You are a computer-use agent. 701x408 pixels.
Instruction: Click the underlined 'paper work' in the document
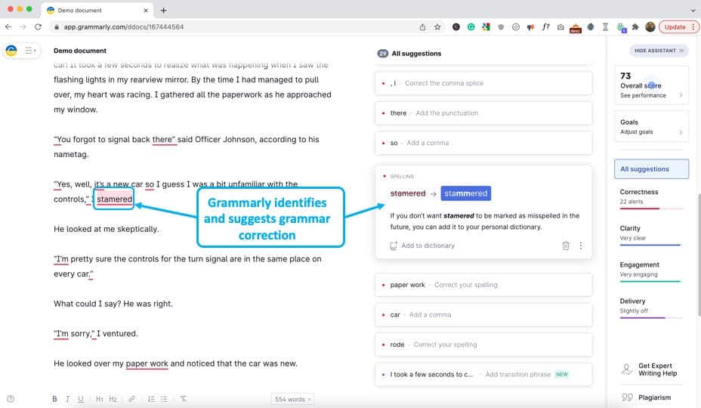[x=147, y=363]
